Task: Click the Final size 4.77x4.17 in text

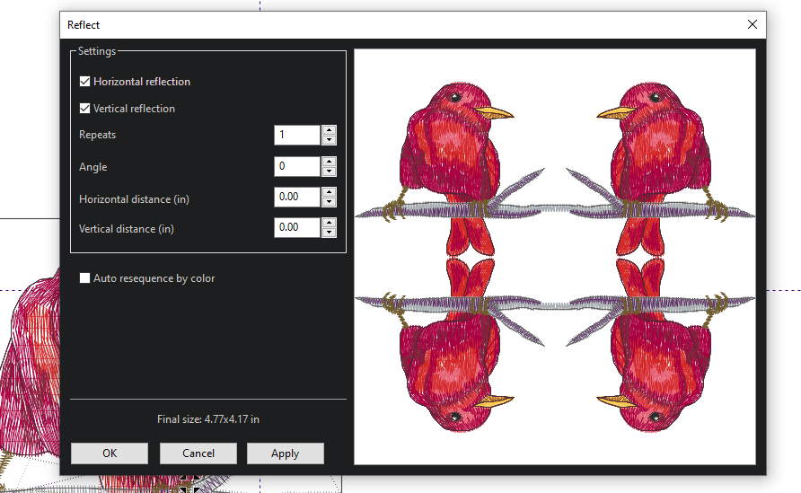Action: (208, 419)
